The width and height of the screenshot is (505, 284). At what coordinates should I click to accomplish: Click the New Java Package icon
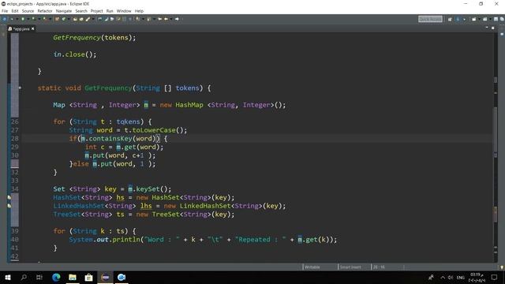pyautogui.click(x=58, y=19)
